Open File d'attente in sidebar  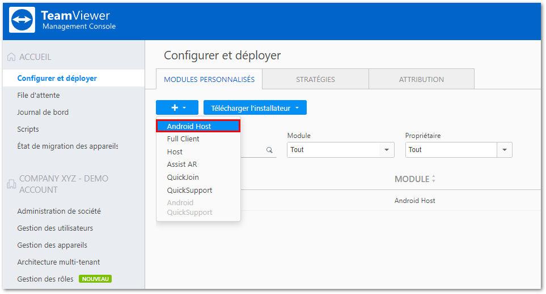tap(39, 95)
